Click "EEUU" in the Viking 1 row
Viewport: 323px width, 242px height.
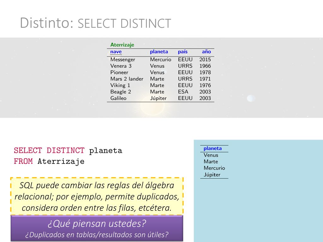[185, 85]
